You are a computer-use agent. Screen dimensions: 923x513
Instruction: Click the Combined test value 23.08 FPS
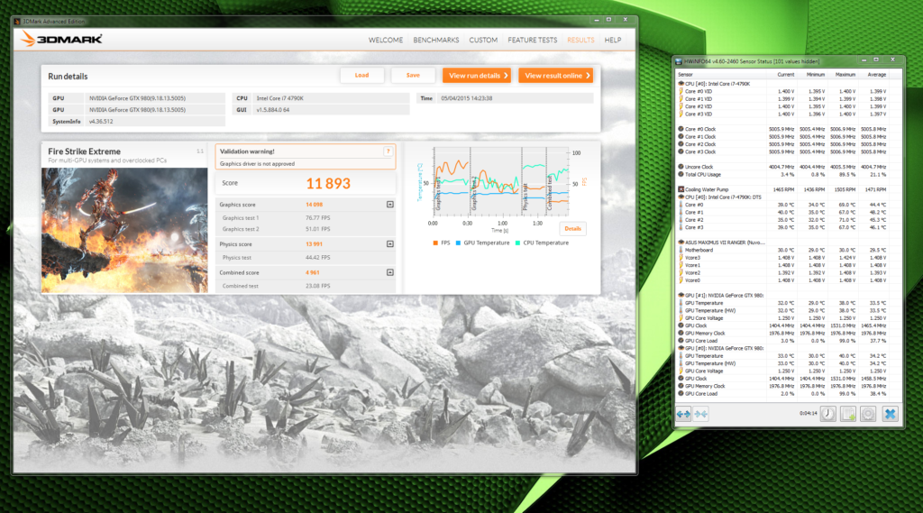[318, 286]
